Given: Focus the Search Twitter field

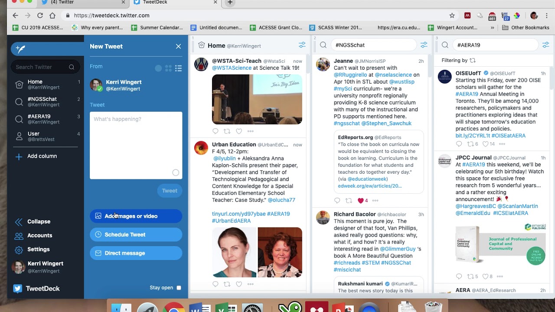Looking at the screenshot, I should click(46, 67).
